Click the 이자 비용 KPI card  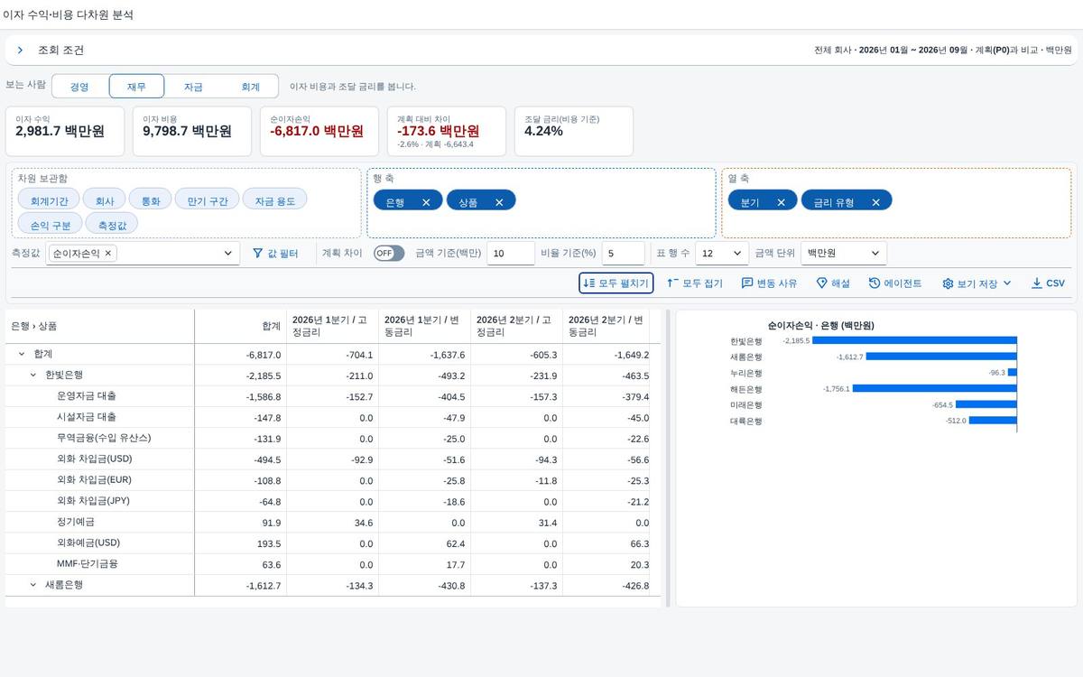click(194, 131)
